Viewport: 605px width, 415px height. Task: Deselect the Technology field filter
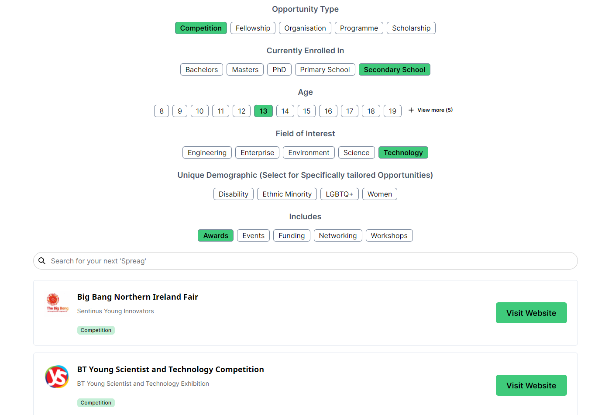[x=403, y=152]
